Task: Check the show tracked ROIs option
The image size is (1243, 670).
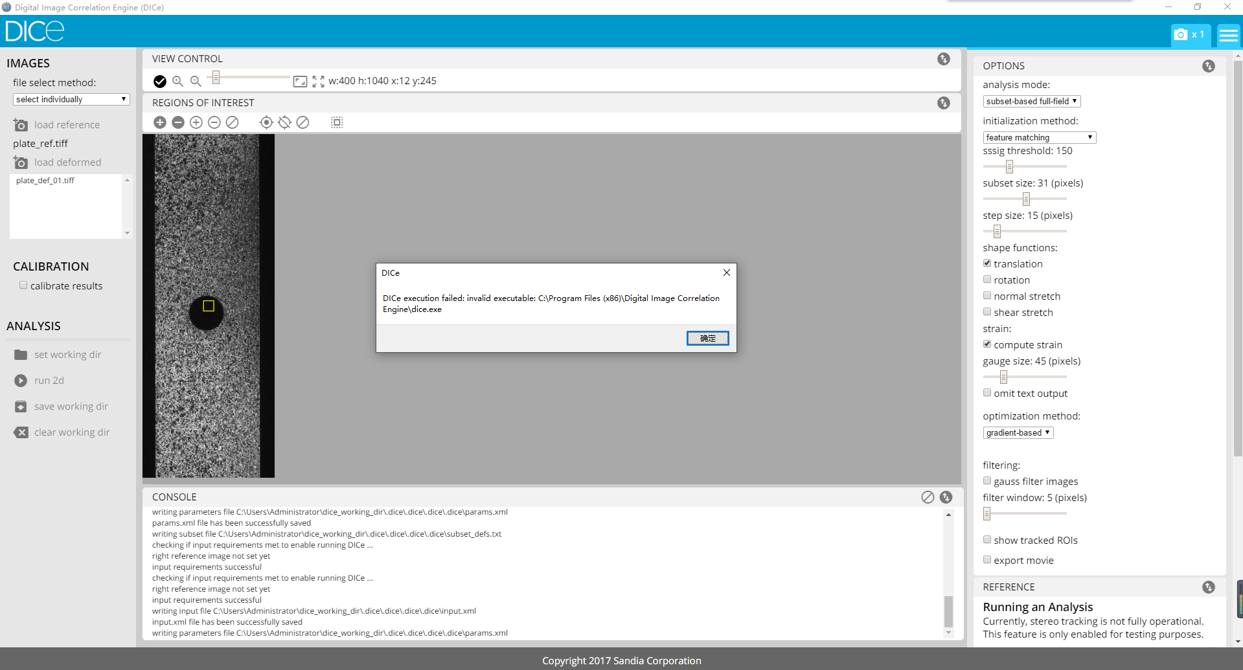Action: (987, 539)
